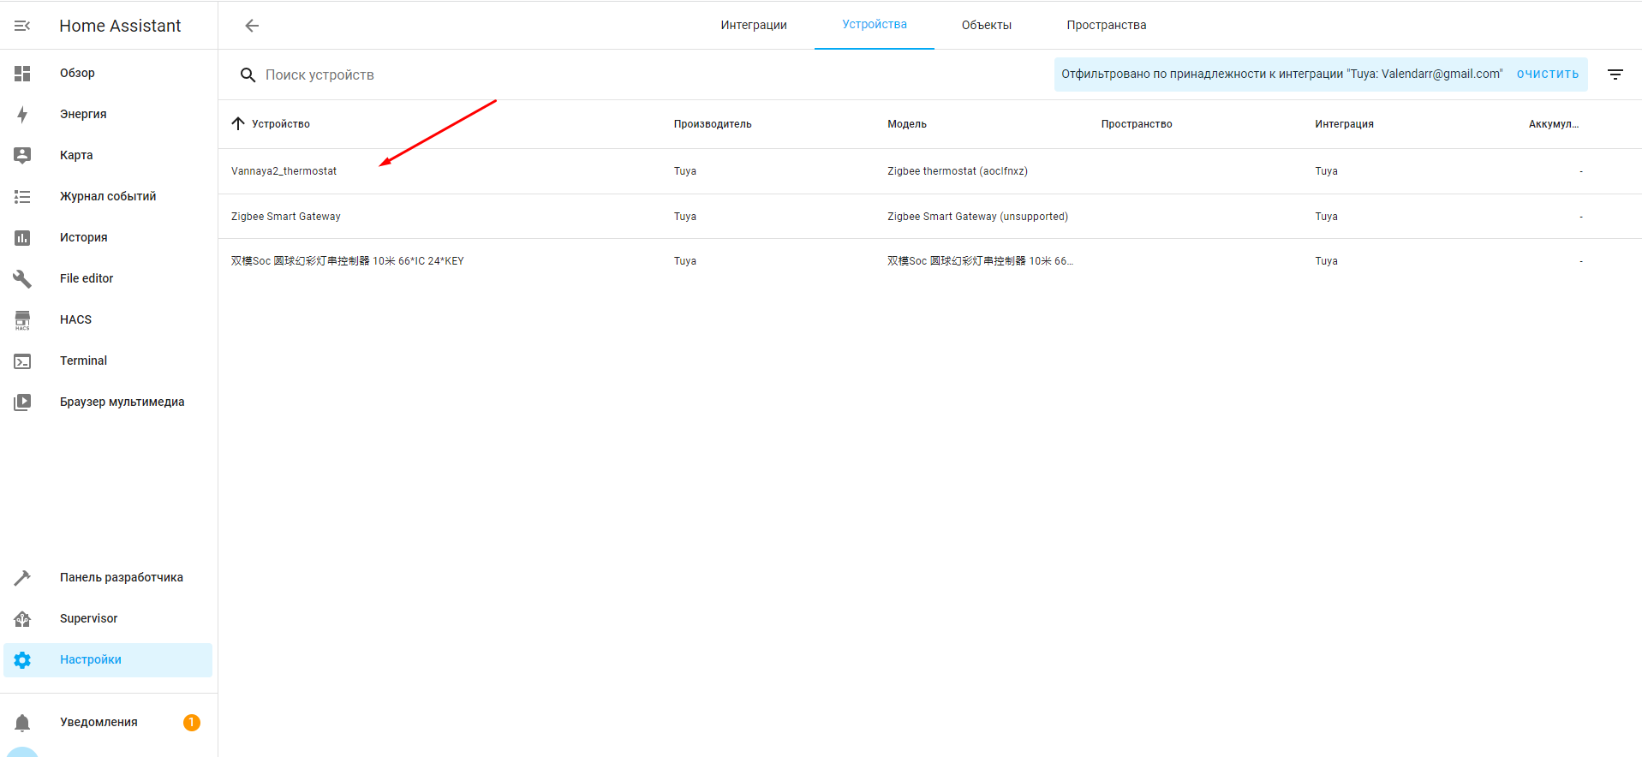
Task: Click the Overview dashboard icon
Action: (x=22, y=74)
